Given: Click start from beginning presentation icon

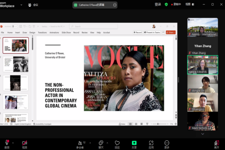Looking at the screenshot, I should pos(34,26).
